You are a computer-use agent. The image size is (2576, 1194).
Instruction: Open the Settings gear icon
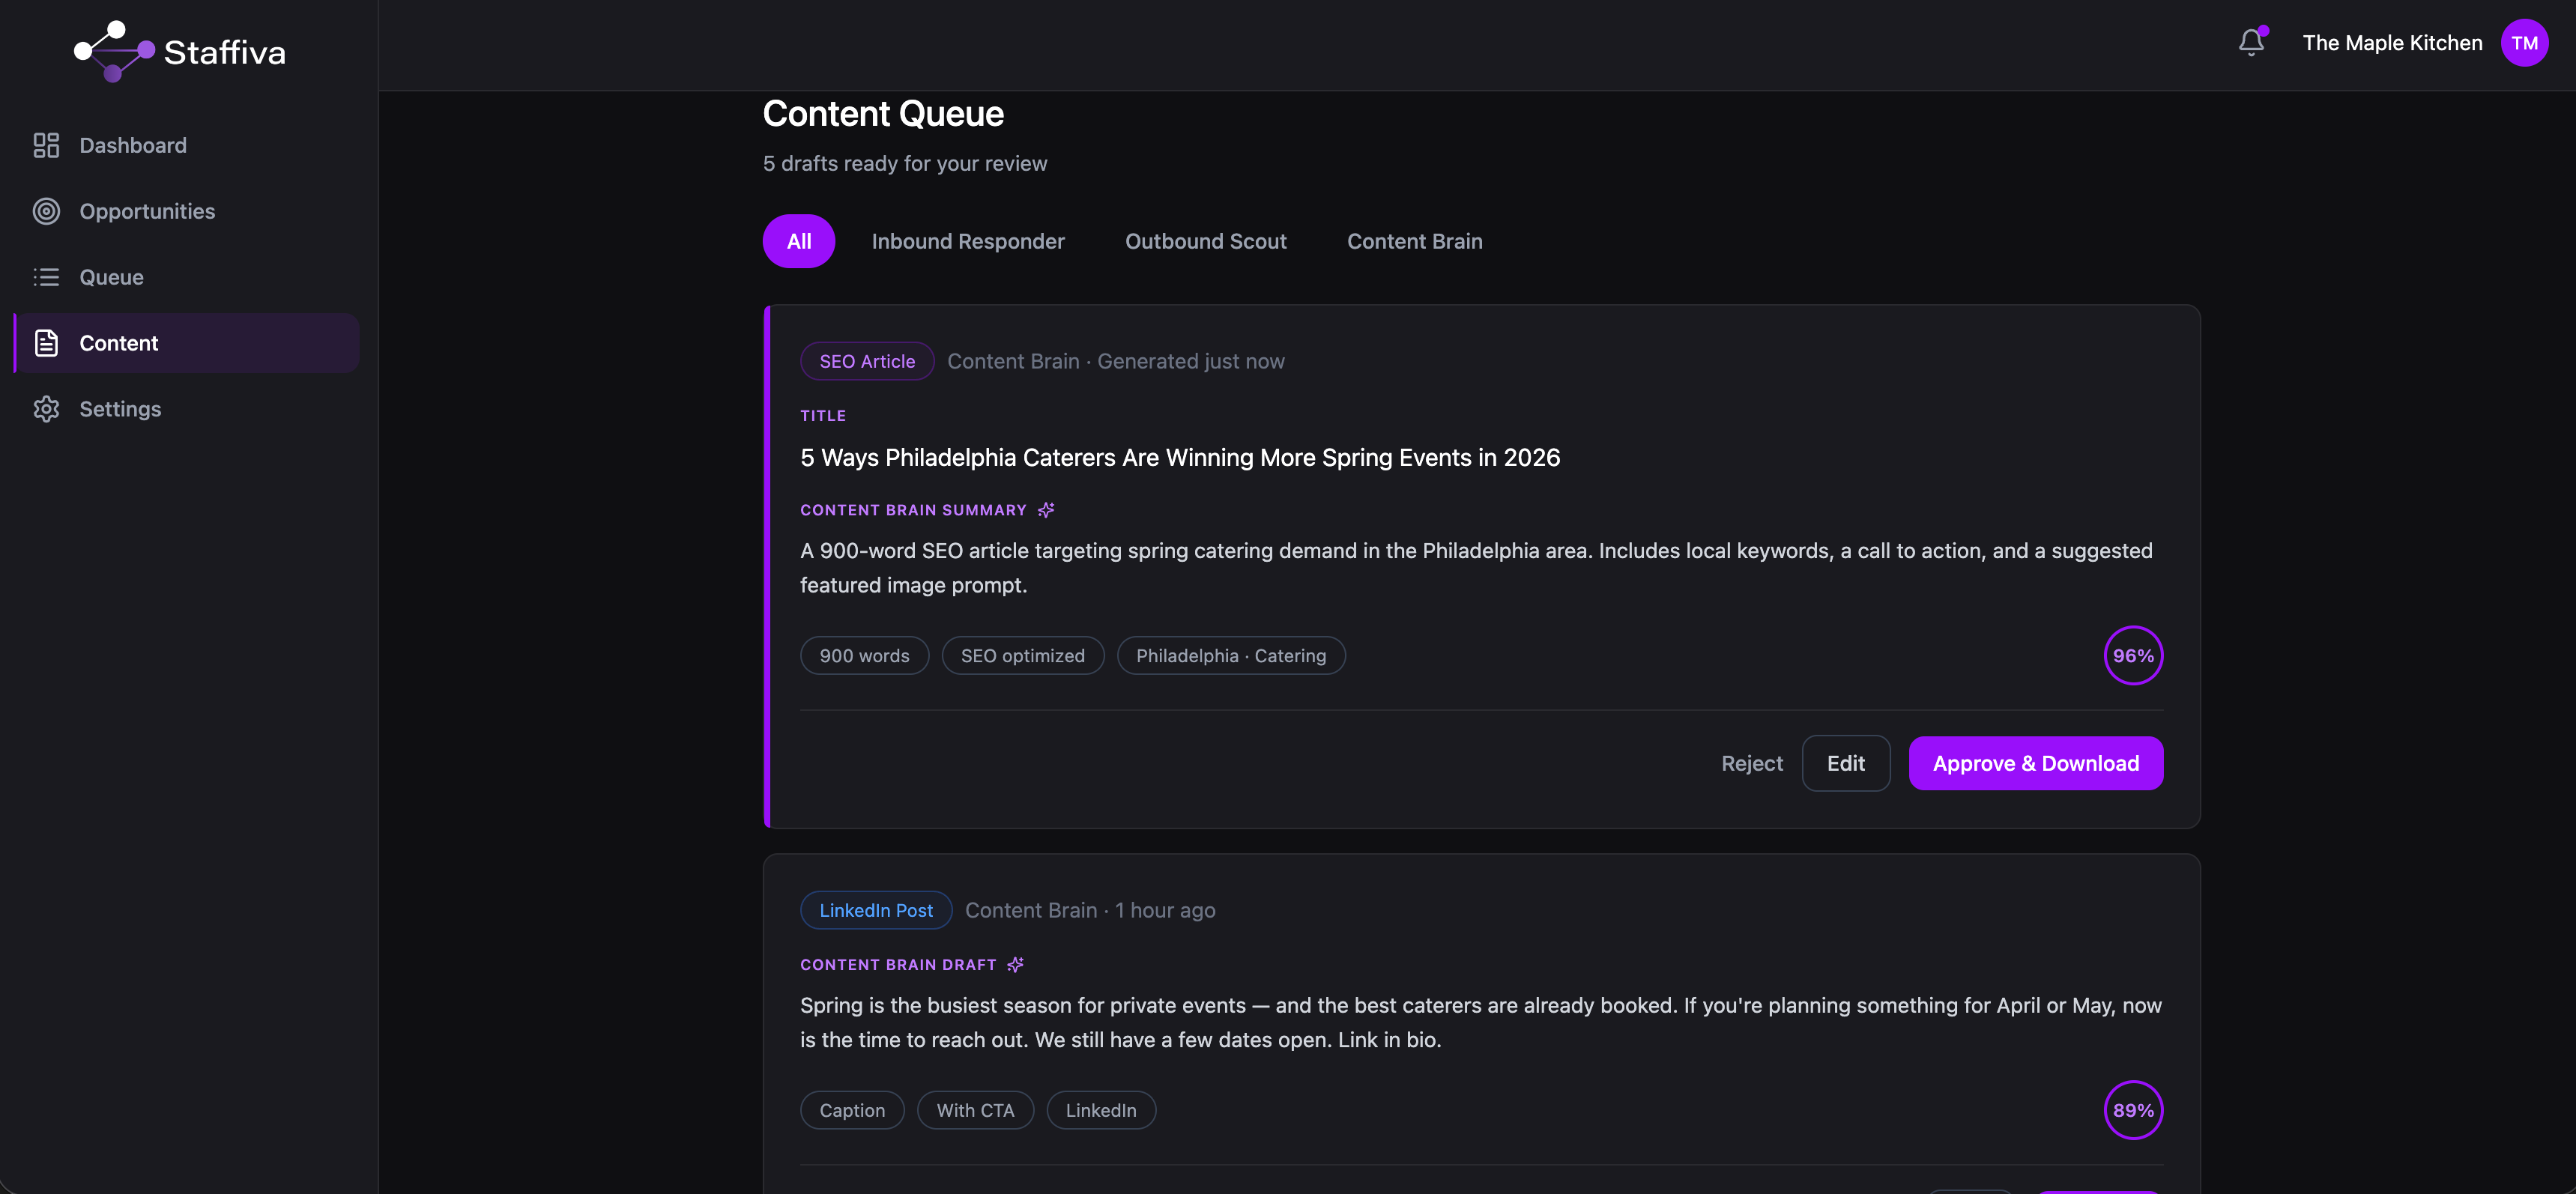click(46, 409)
